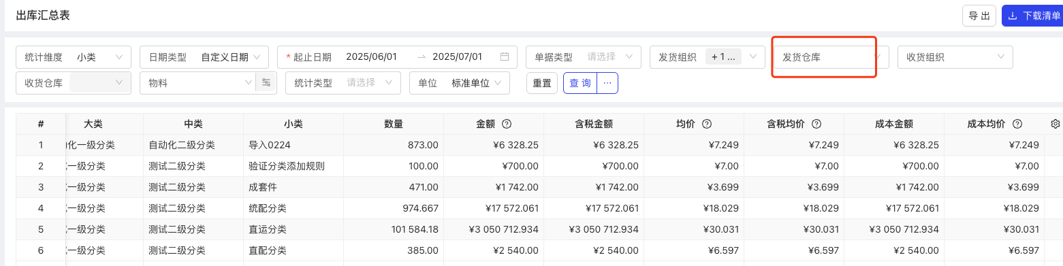Click the material filter settings icon

266,83
